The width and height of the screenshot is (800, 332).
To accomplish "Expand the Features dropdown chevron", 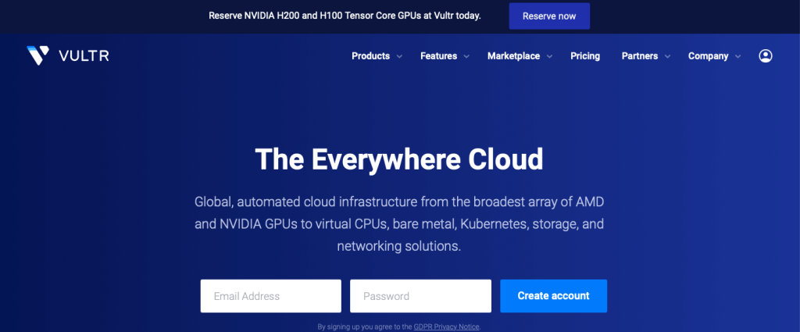I will pyautogui.click(x=466, y=56).
